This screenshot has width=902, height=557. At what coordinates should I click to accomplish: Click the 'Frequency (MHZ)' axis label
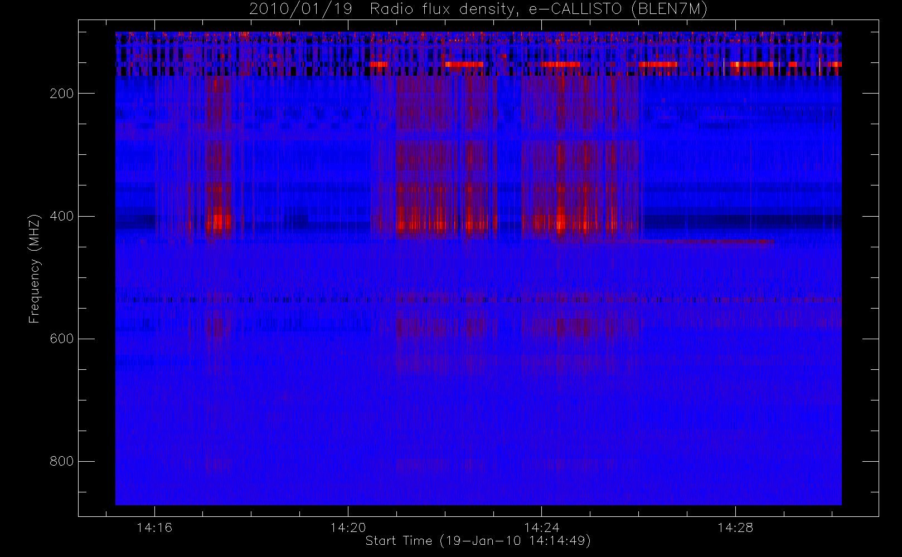point(35,268)
